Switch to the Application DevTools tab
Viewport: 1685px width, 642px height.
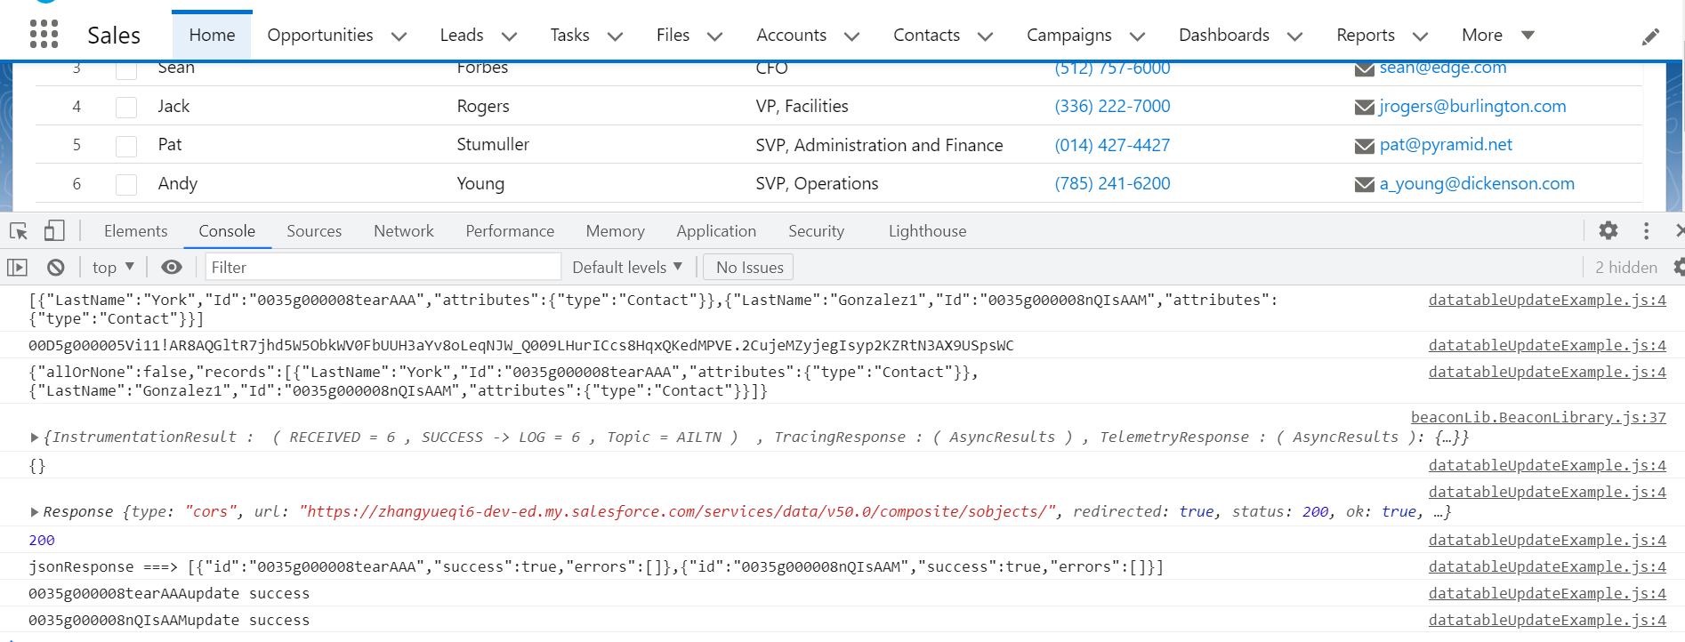tap(716, 231)
